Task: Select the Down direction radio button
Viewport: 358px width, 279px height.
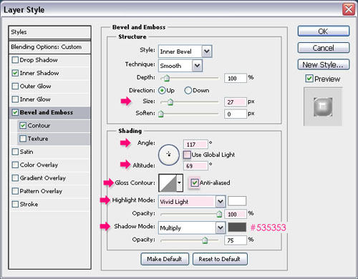Action: click(188, 90)
